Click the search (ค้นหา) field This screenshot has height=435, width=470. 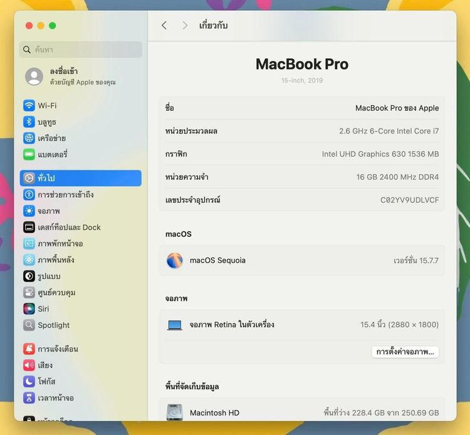81,50
